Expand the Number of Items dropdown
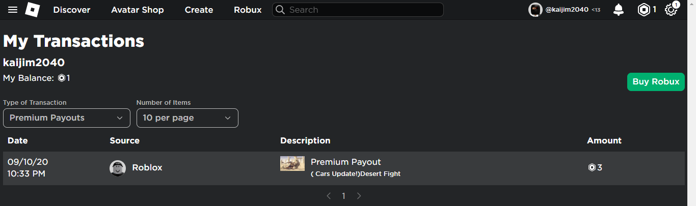This screenshot has width=696, height=206. click(187, 118)
